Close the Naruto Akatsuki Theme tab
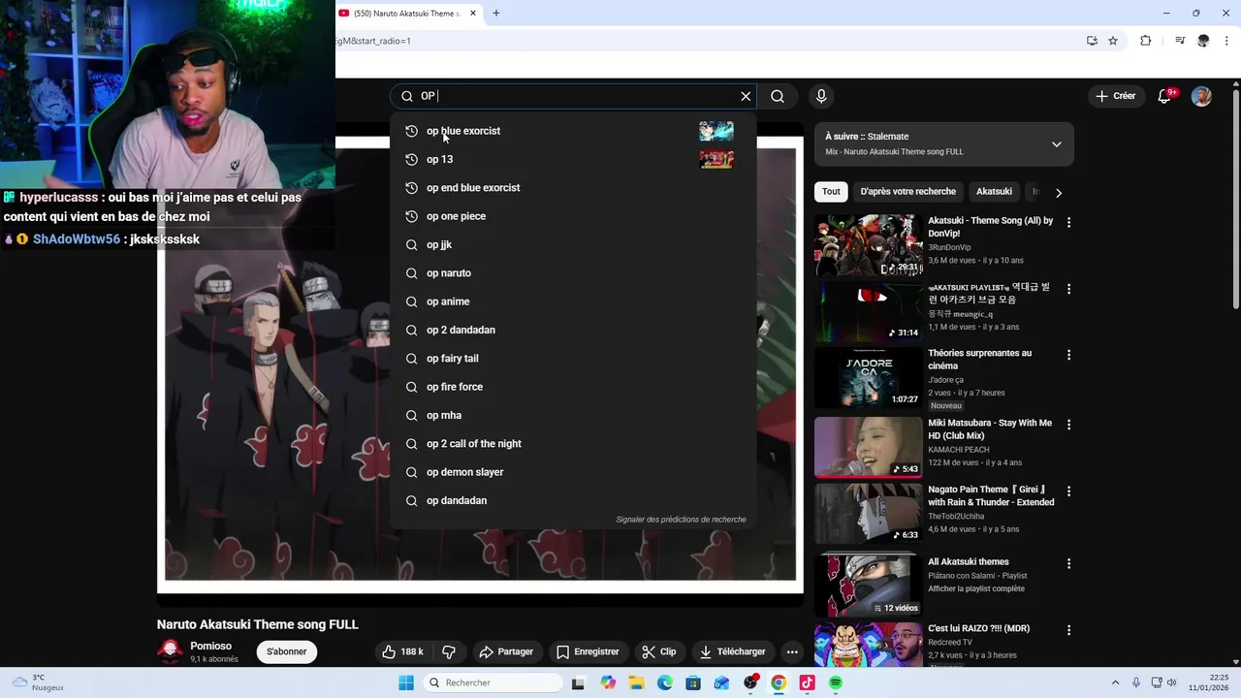Image resolution: width=1241 pixels, height=698 pixels. [x=473, y=14]
